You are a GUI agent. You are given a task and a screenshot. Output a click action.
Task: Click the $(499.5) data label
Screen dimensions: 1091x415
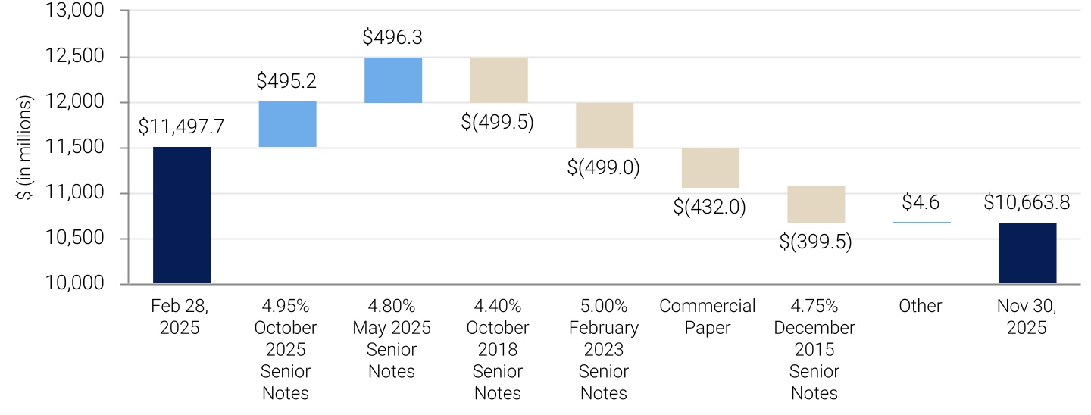tap(498, 122)
